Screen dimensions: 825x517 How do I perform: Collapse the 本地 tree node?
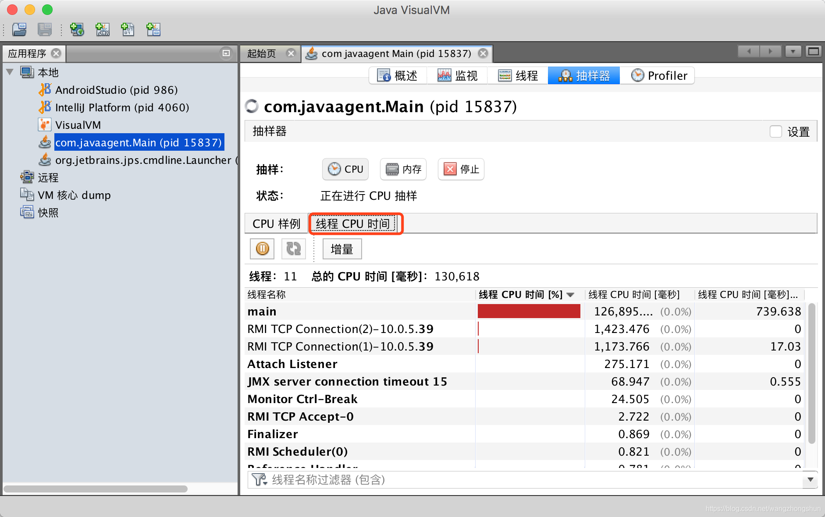coord(10,72)
